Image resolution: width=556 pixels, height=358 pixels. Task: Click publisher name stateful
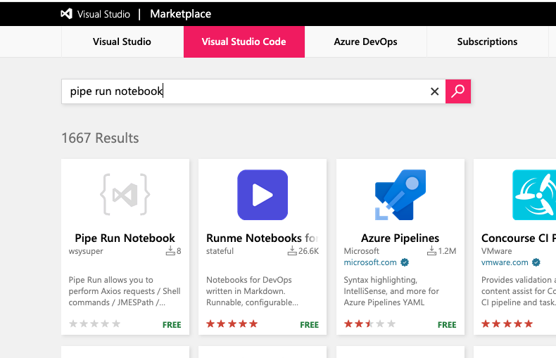(220, 251)
